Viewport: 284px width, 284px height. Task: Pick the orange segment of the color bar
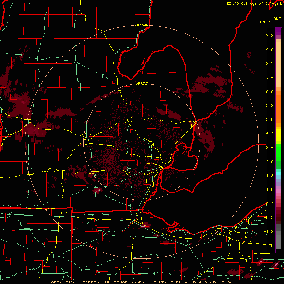pyautogui.click(x=279, y=109)
